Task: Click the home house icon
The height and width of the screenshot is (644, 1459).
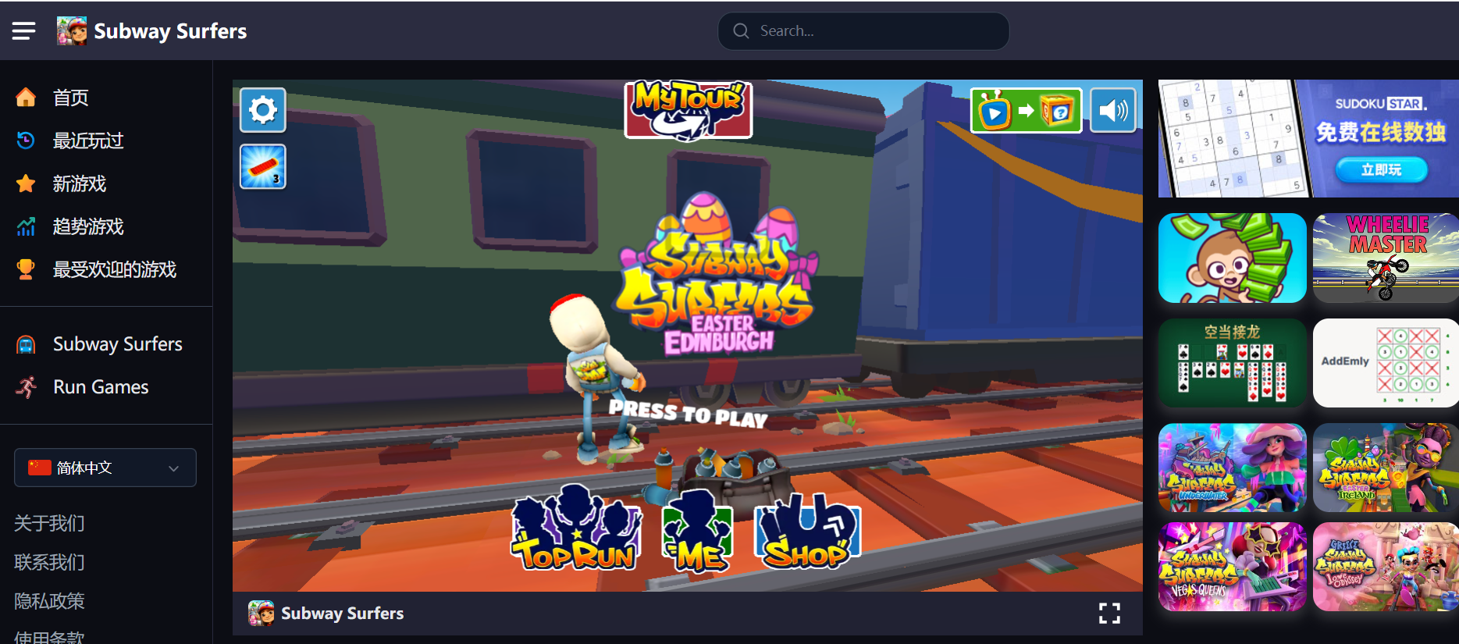Action: coord(26,97)
